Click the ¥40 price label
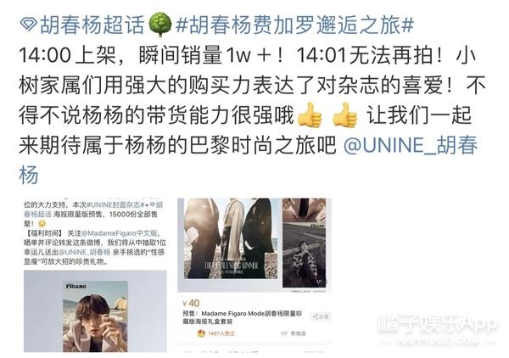 [191, 303]
